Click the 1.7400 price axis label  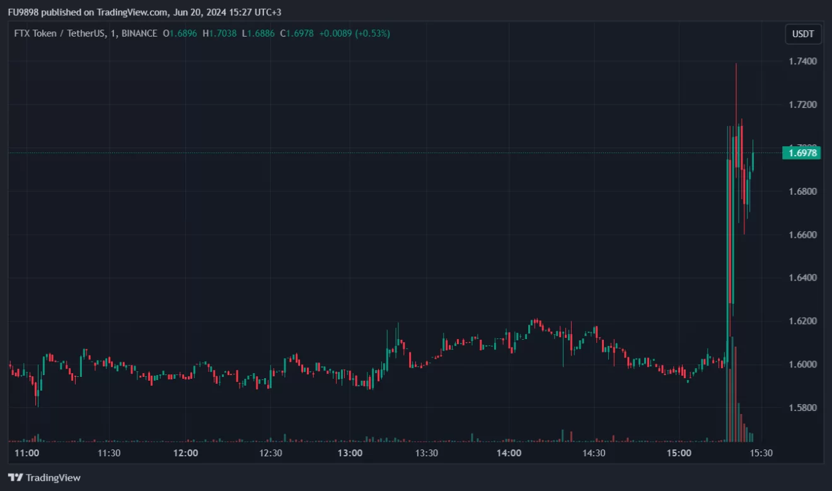click(802, 61)
